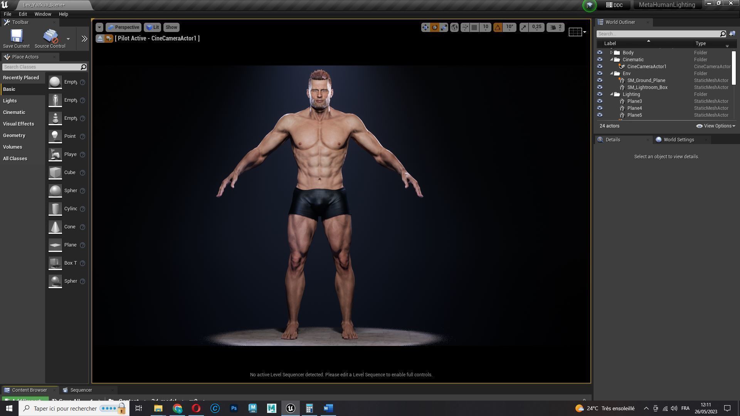Hide Plane3 visibility eye
Screen dimensions: 740x416
(600, 101)
